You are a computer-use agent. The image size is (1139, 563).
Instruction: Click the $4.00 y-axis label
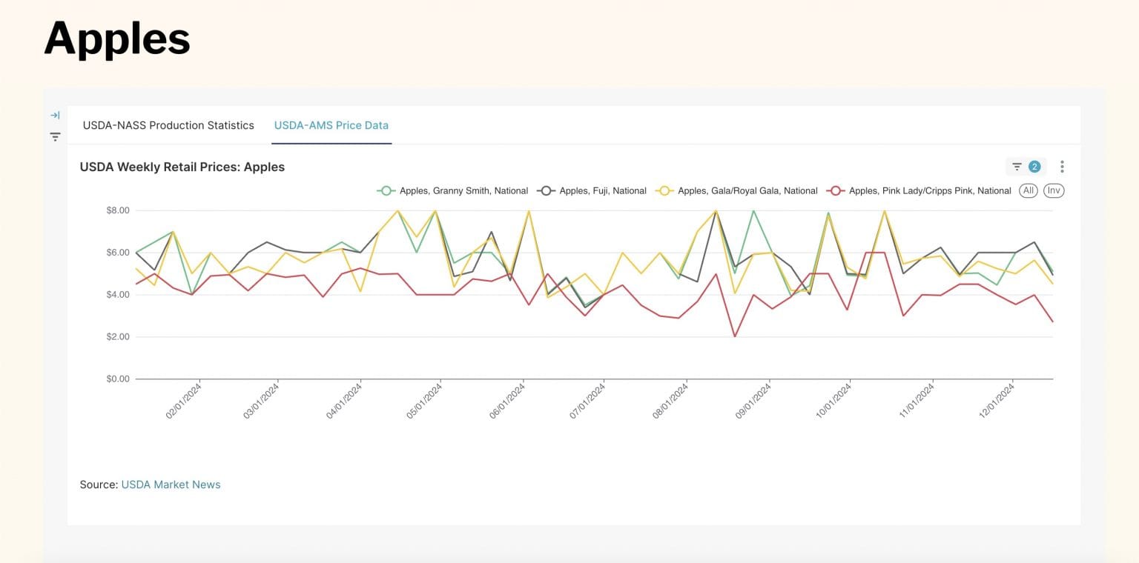coord(118,295)
